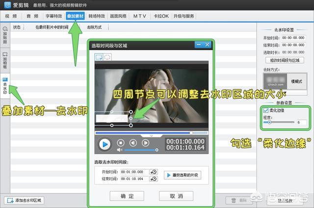
Task: Click the video progress bar
Action: coord(152,133)
